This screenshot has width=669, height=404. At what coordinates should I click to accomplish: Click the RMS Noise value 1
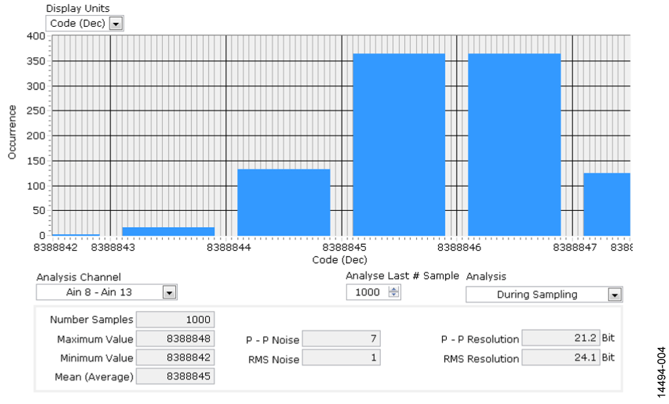tap(341, 358)
